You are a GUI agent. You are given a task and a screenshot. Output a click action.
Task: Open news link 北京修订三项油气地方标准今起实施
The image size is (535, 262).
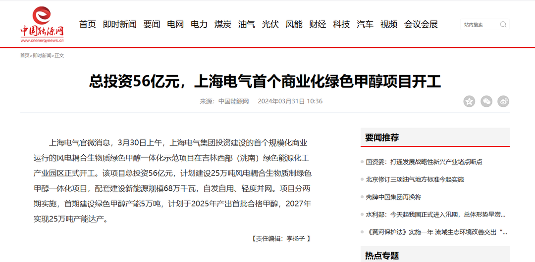(x=415, y=179)
